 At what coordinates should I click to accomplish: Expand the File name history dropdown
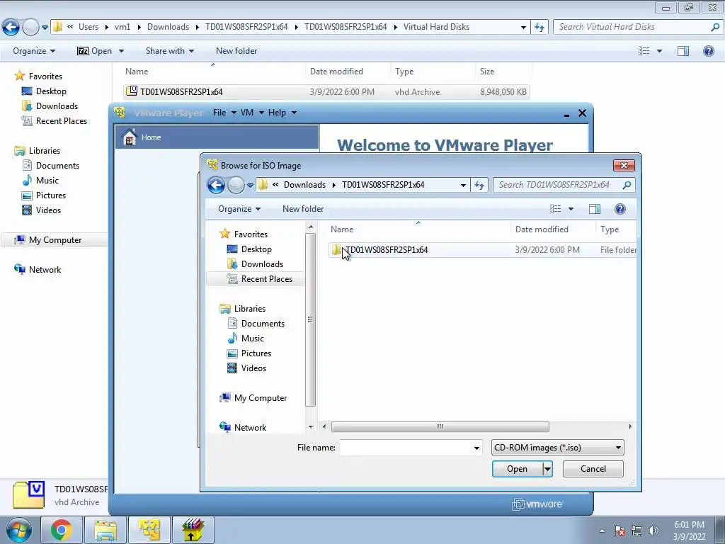[476, 448]
